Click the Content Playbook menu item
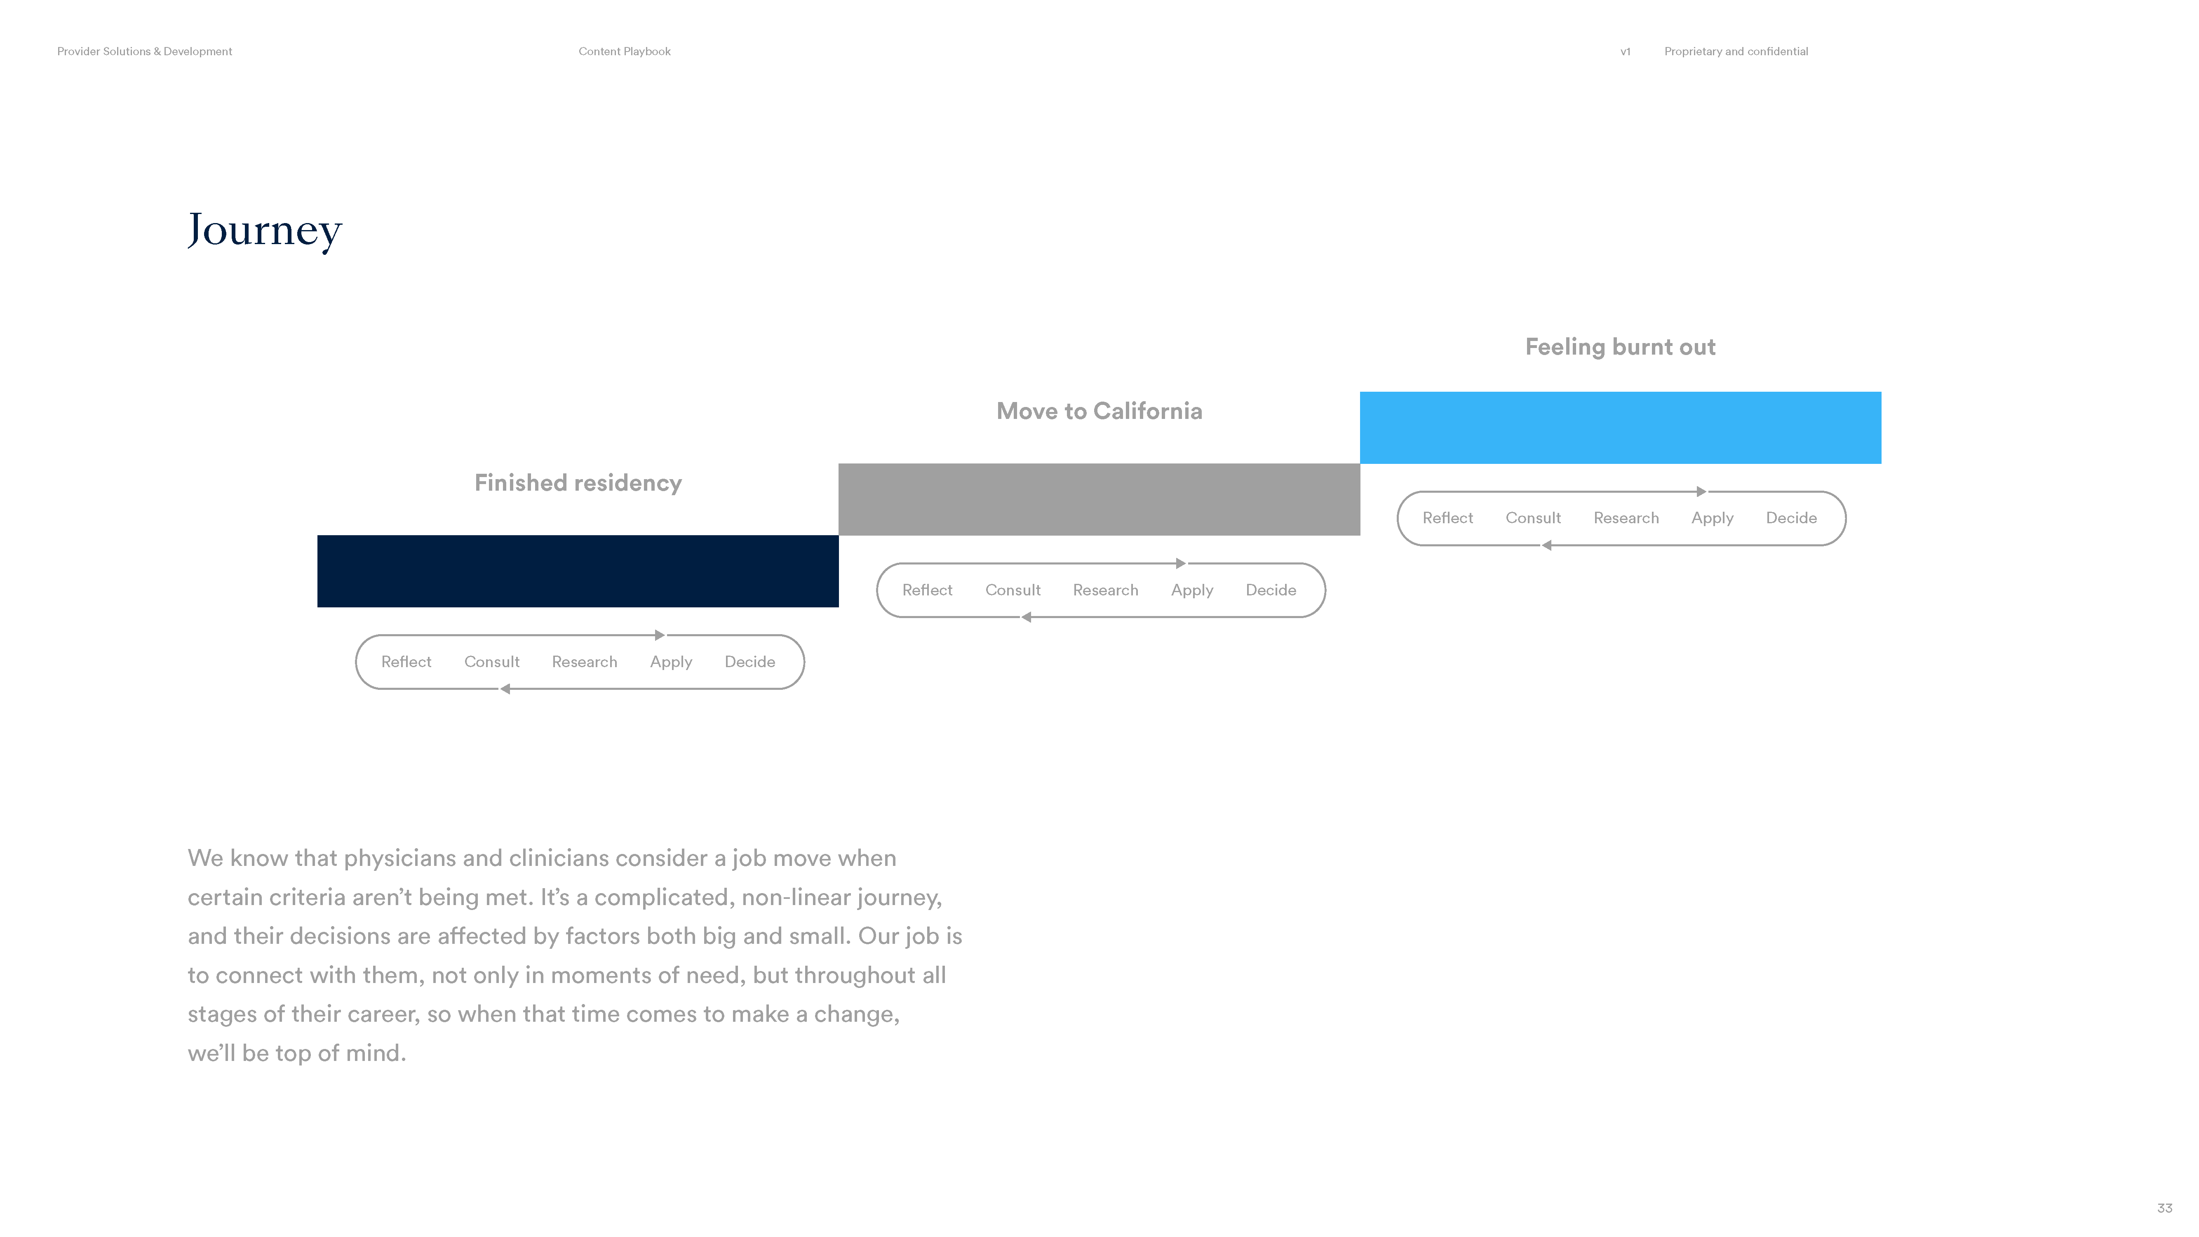 [x=624, y=50]
